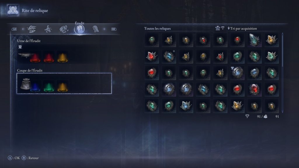Select the winged bird character icon
Screen dimensions: 299x168
click(x=32, y=29)
